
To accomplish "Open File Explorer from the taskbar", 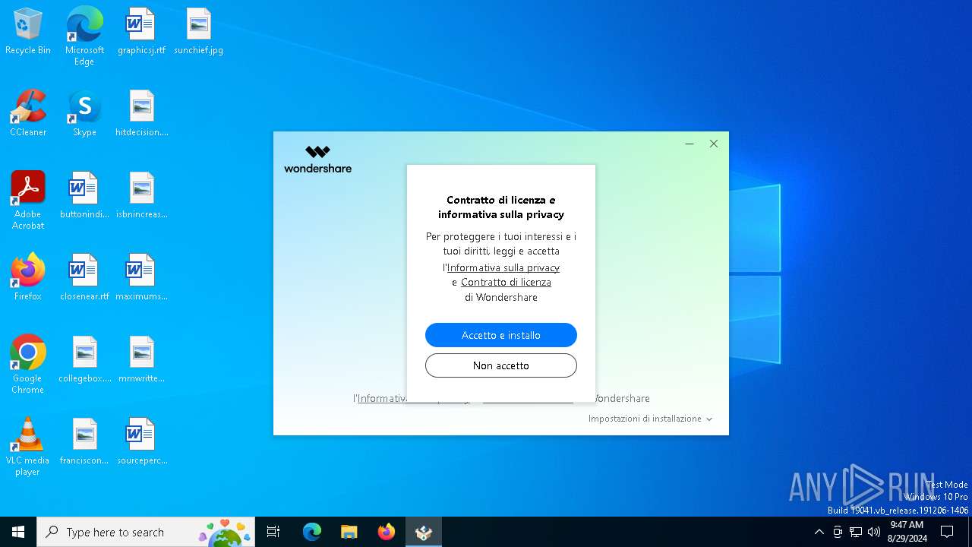I will click(349, 532).
